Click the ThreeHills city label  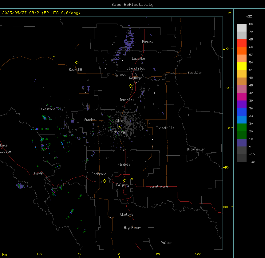tap(165, 128)
